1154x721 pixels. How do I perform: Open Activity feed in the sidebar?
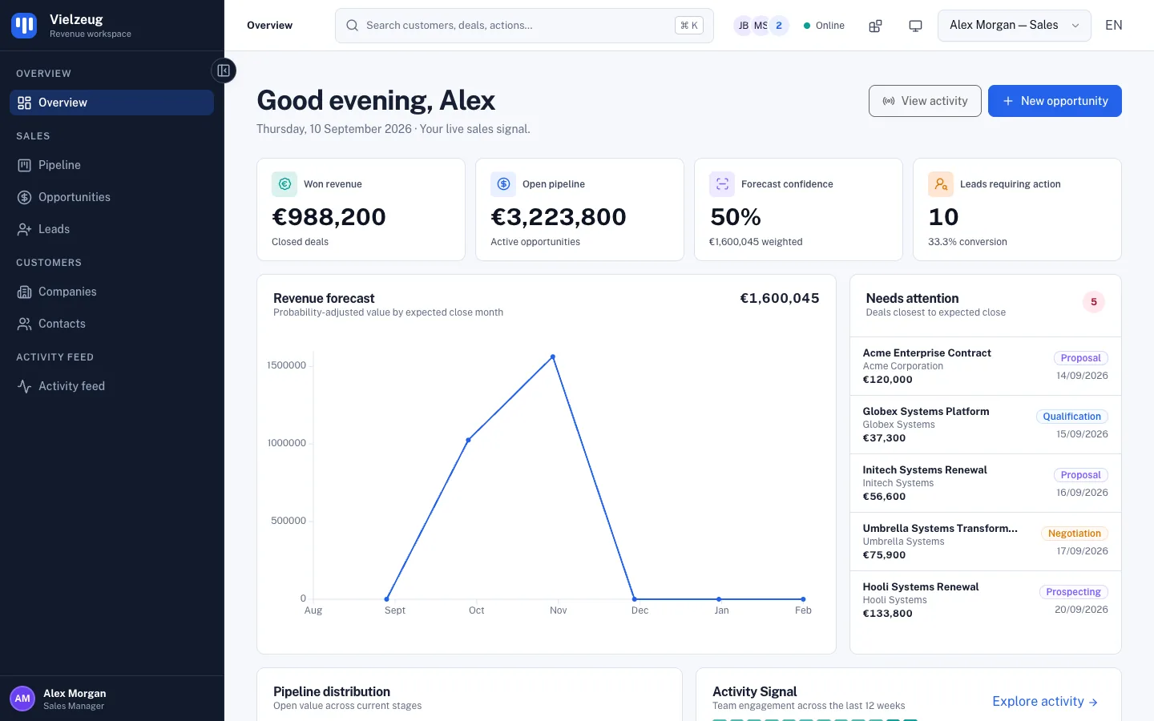click(x=111, y=386)
